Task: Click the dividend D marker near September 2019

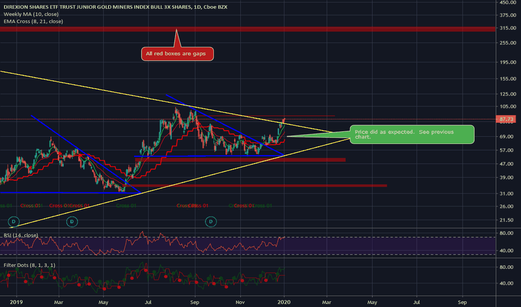Action: pyautogui.click(x=211, y=222)
